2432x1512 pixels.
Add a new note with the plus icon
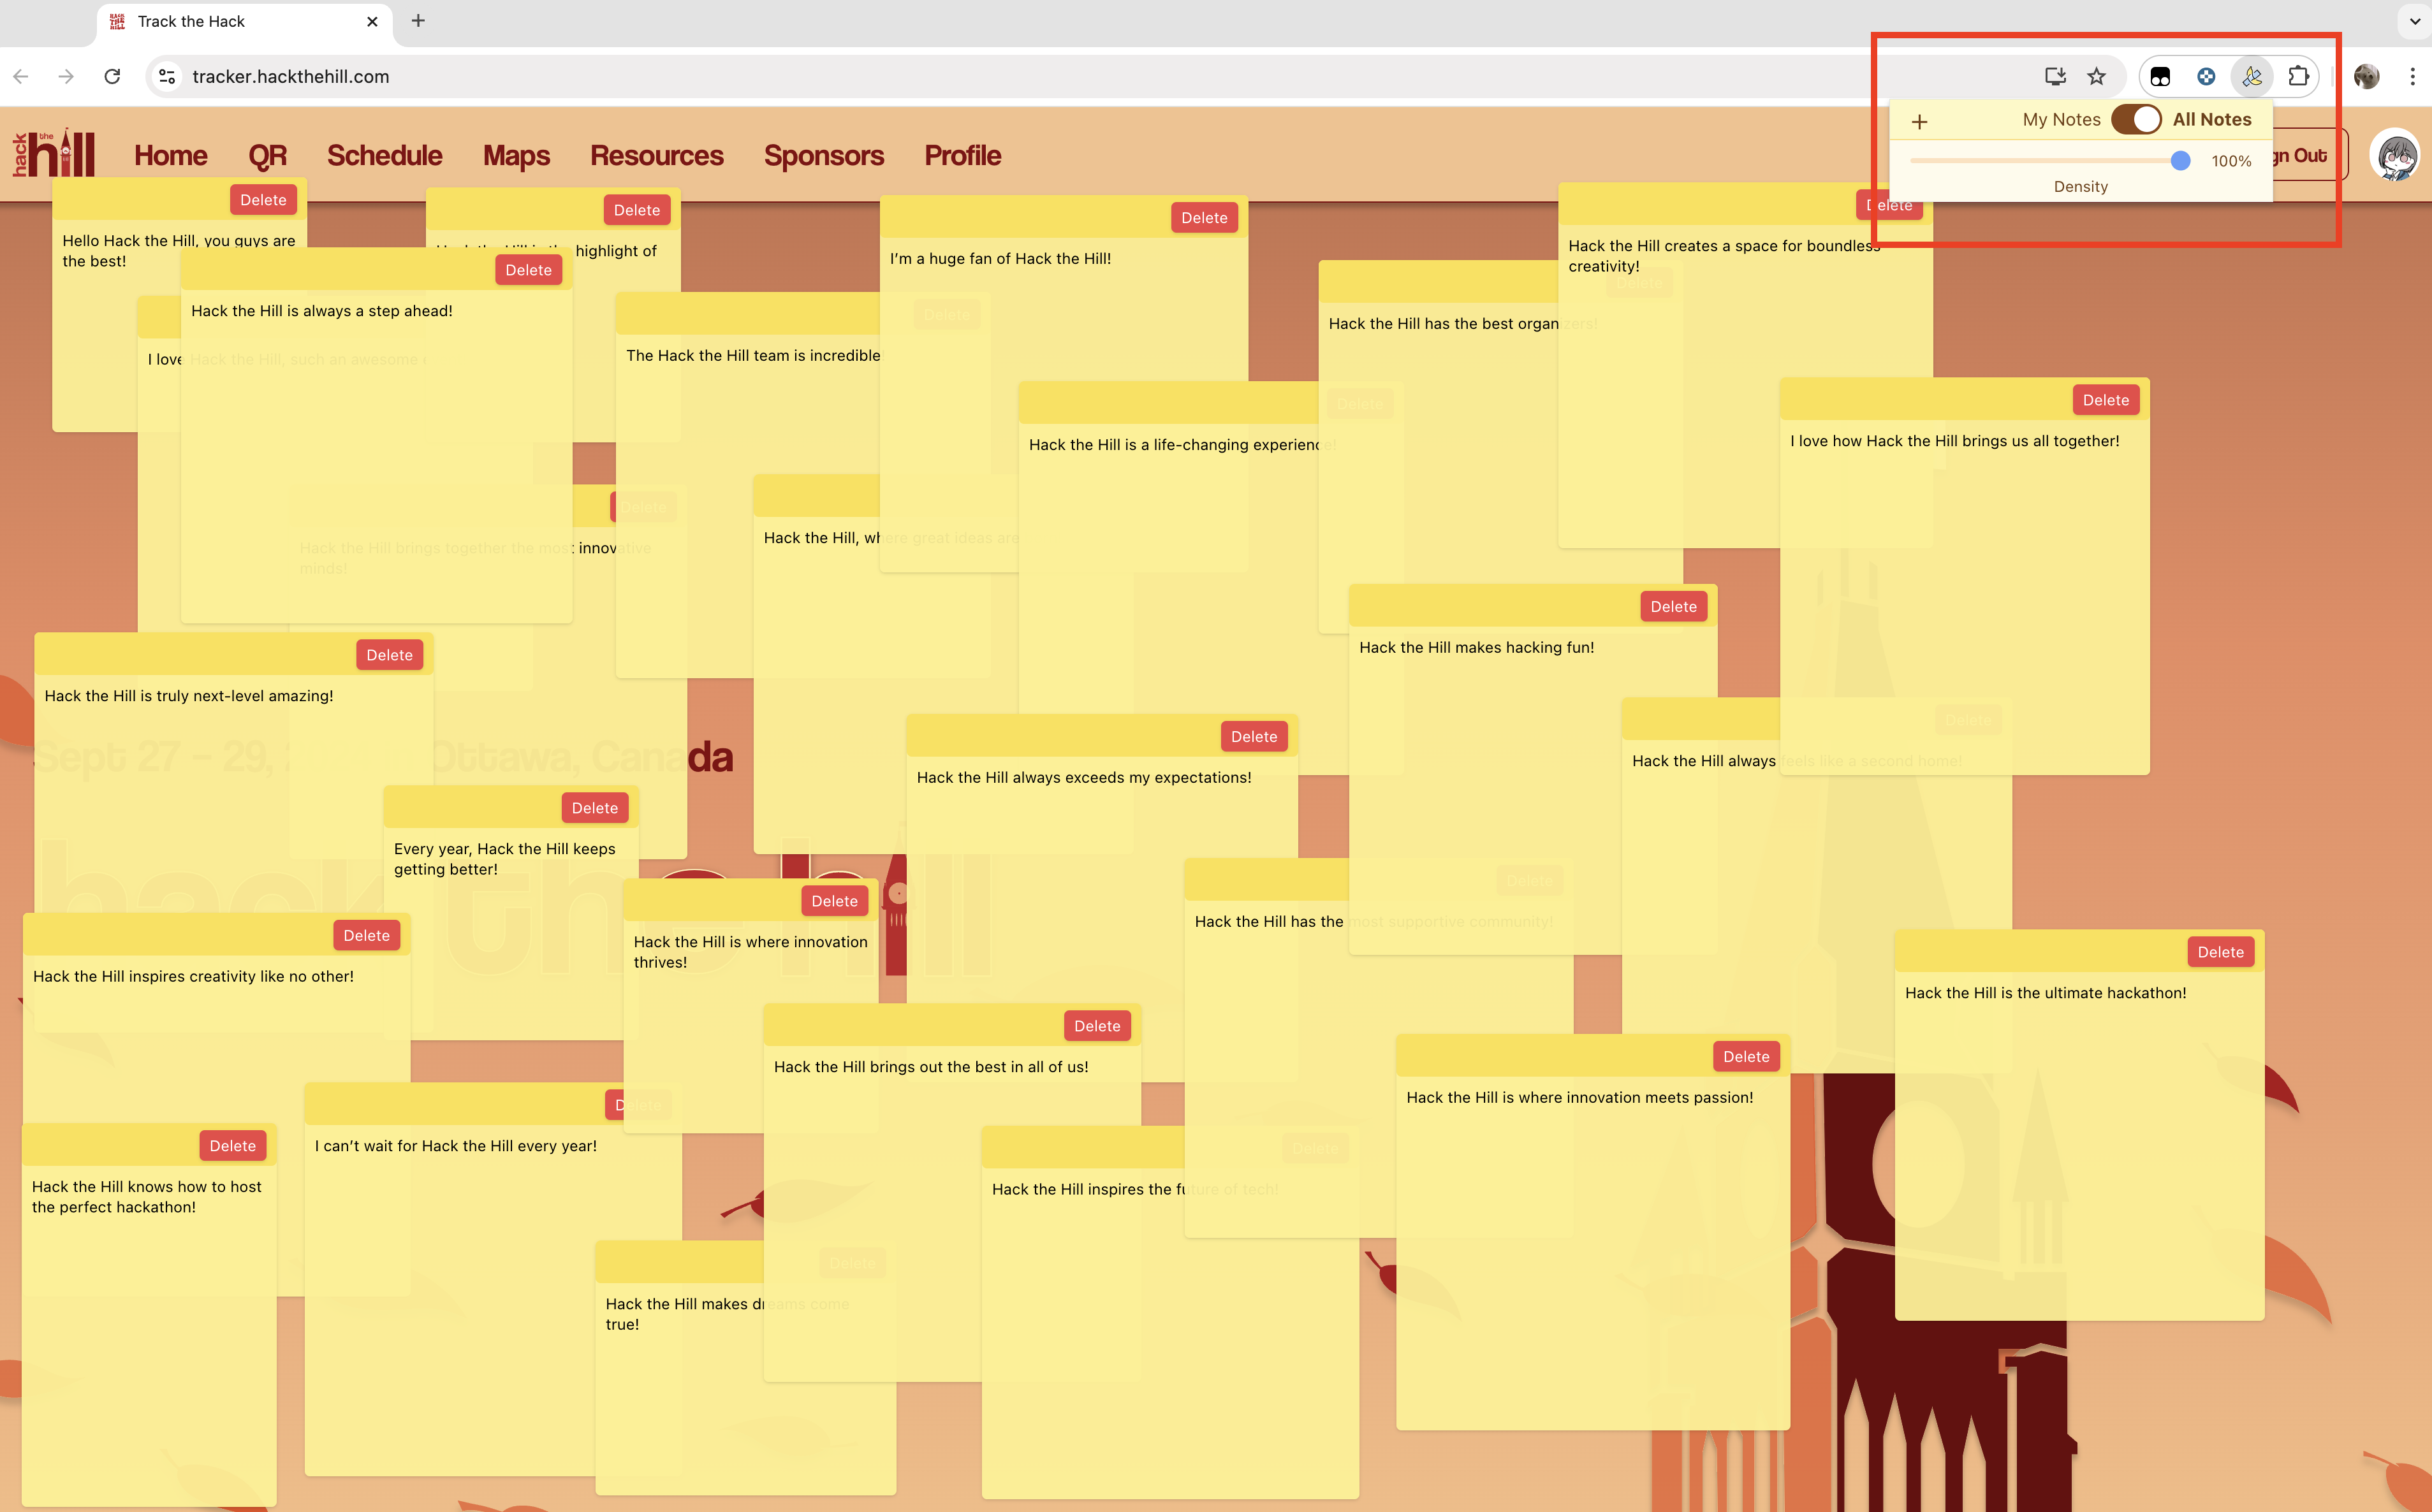pyautogui.click(x=1919, y=122)
